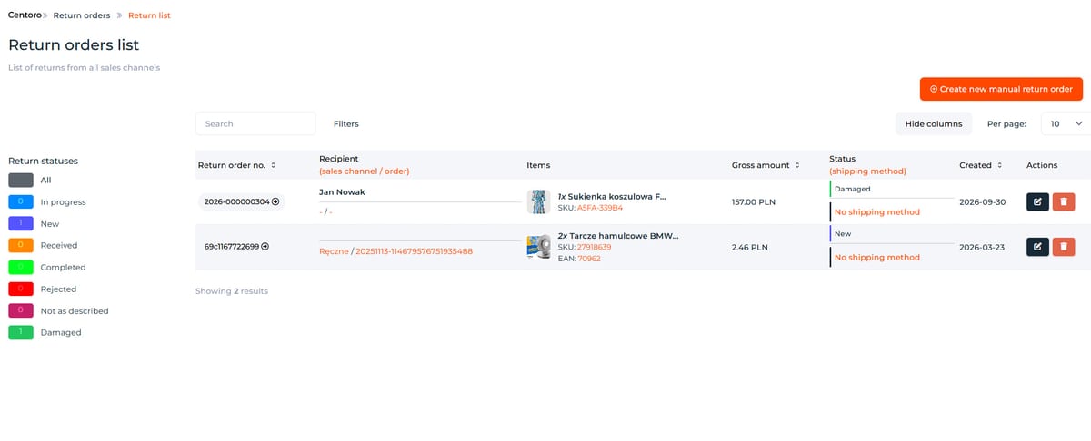Create new manual return order
This screenshot has width=1091, height=441.
pos(1001,89)
